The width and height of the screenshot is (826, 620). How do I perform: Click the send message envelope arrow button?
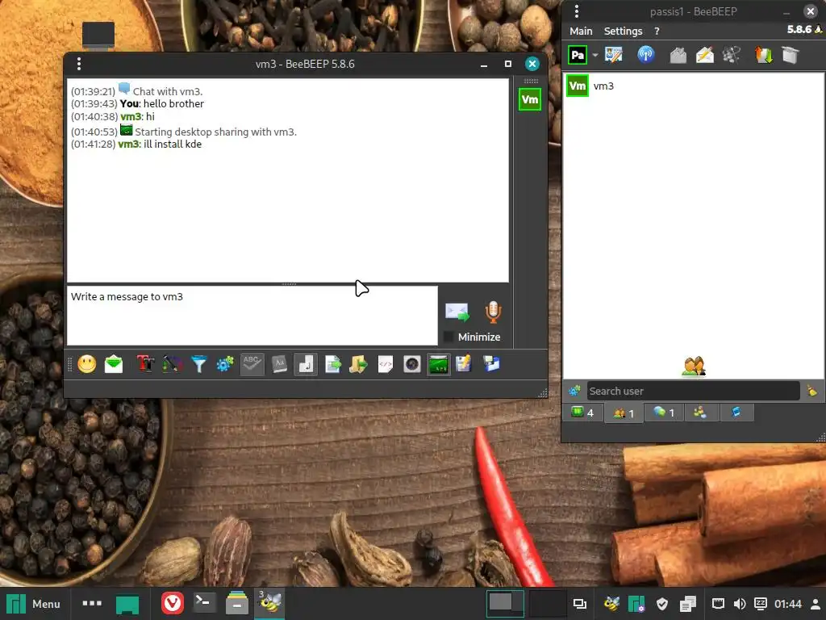[457, 312]
